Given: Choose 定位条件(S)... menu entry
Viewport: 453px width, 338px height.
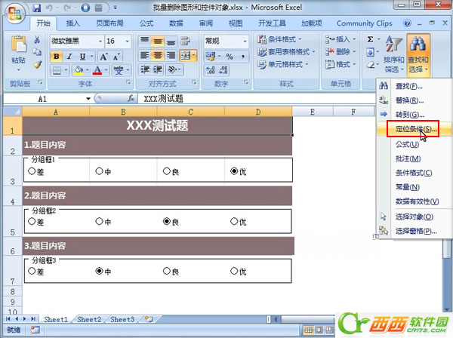Looking at the screenshot, I should (x=414, y=129).
